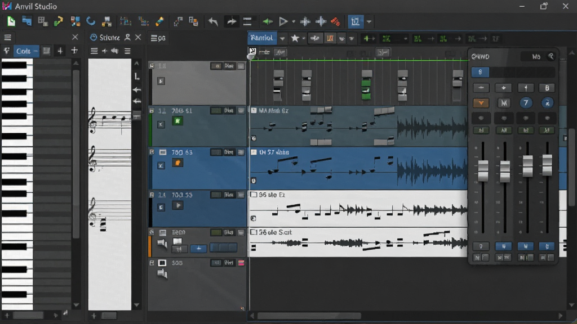Toggle the orange down-arrow button in the mixer

pyautogui.click(x=481, y=103)
